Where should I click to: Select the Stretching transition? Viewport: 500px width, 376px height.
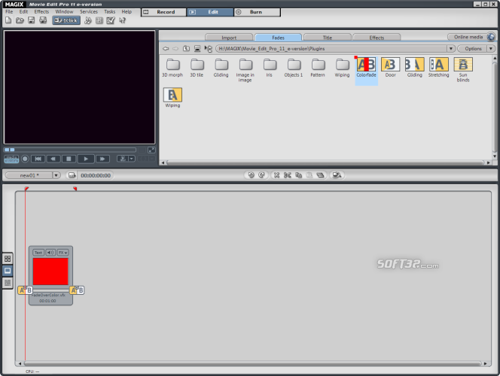click(x=439, y=67)
